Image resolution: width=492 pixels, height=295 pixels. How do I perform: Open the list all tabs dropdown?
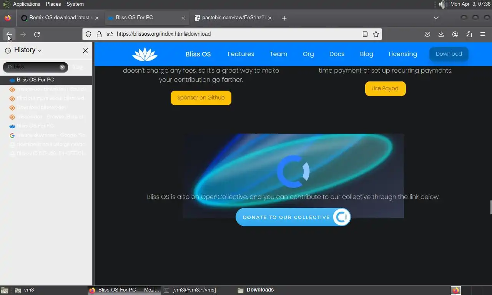click(x=436, y=18)
